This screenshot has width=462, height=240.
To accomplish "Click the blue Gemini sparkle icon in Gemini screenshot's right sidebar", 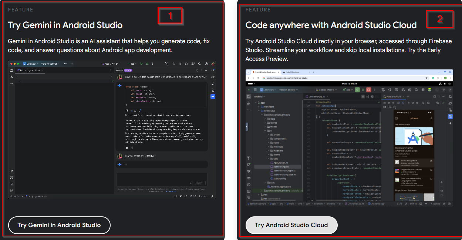I will (x=213, y=97).
